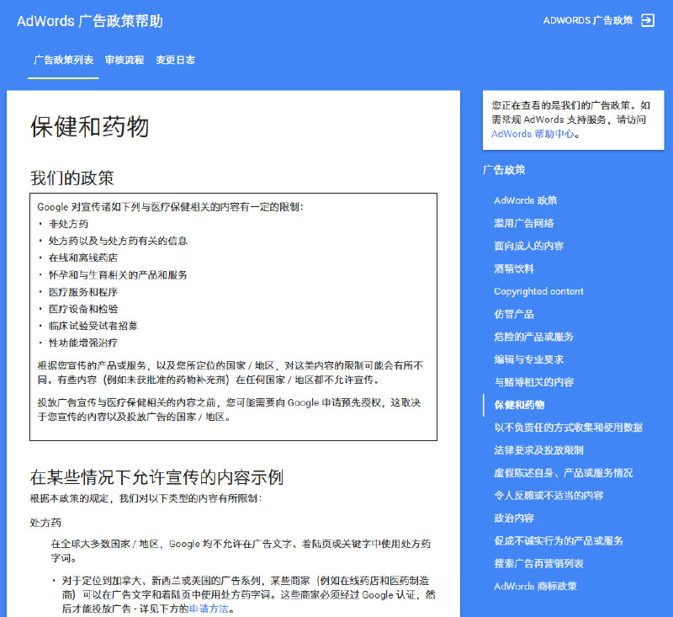This screenshot has width=673, height=617.
Task: Click the 非处方药 bullet item
Action: (69, 224)
